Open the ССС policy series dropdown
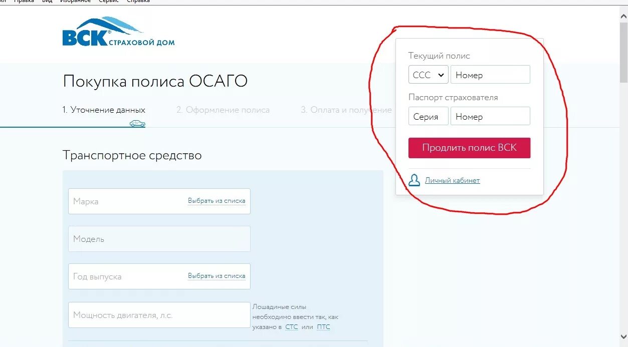 point(428,75)
